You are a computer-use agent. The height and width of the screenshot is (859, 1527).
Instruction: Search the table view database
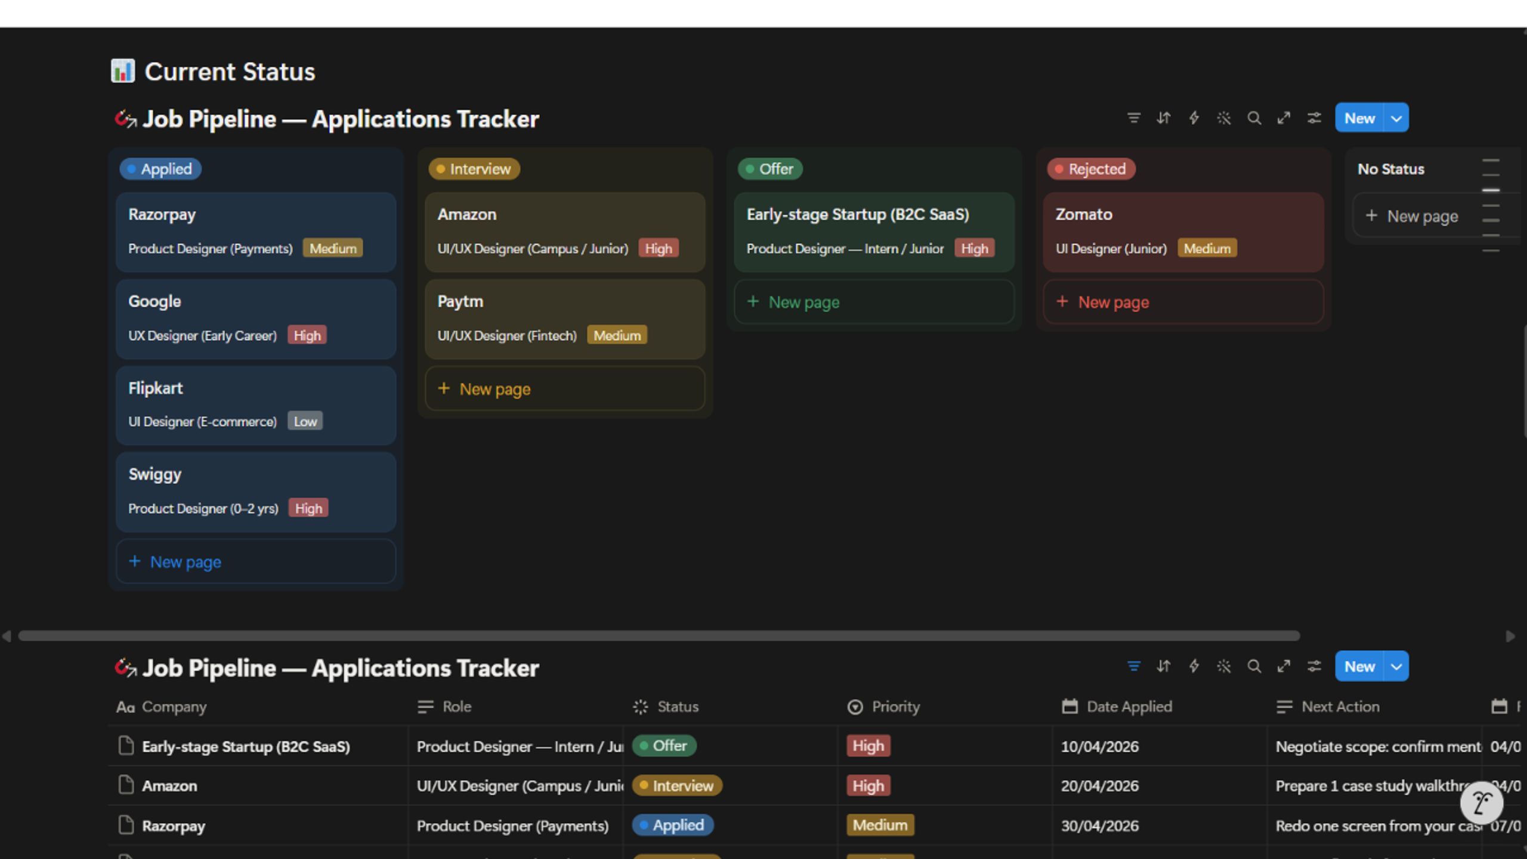click(x=1254, y=666)
